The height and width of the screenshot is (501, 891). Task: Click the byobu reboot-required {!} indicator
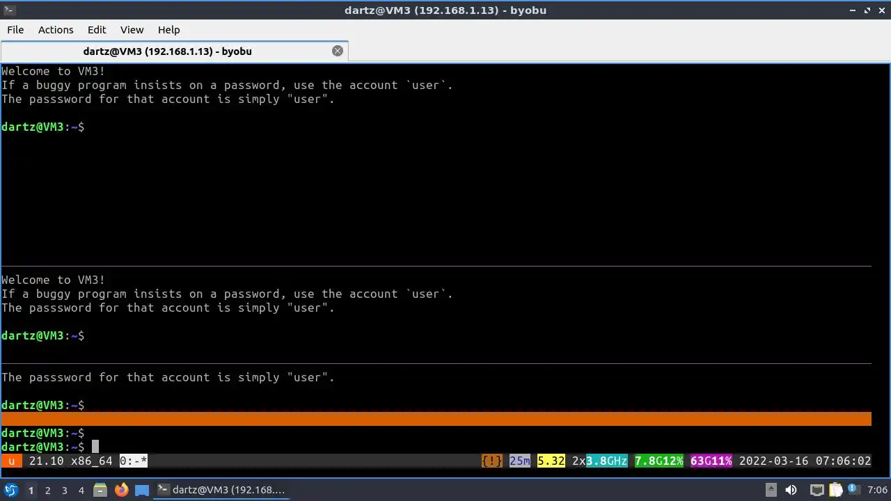pyautogui.click(x=492, y=461)
